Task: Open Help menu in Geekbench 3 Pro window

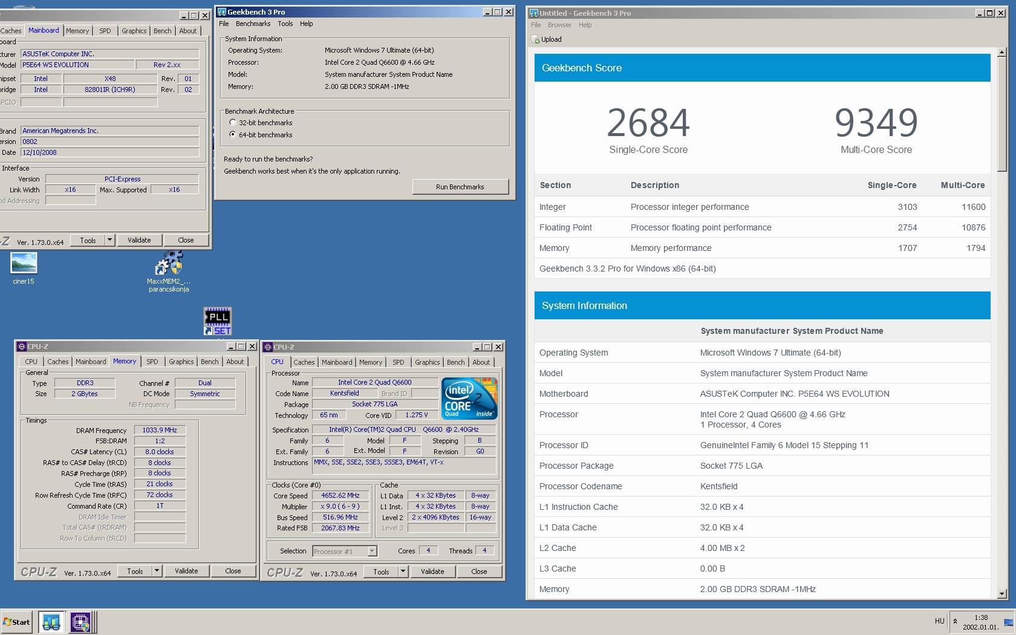Action: point(307,24)
